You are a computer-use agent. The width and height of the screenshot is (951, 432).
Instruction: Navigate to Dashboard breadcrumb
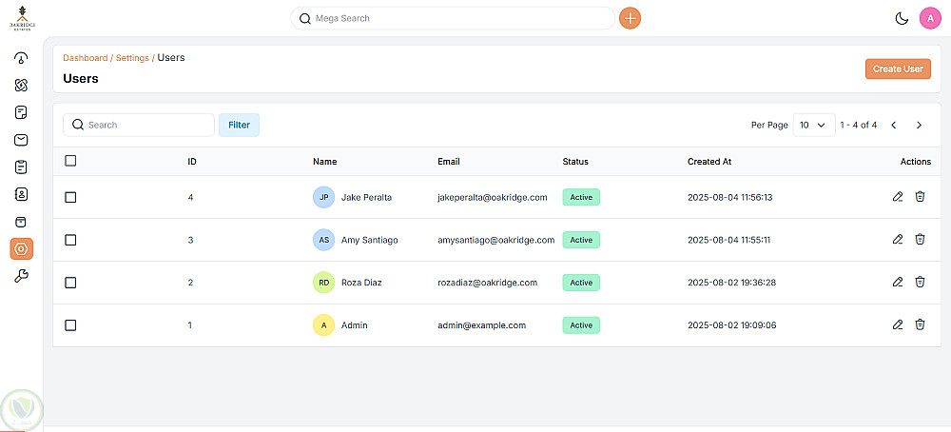[x=85, y=58]
